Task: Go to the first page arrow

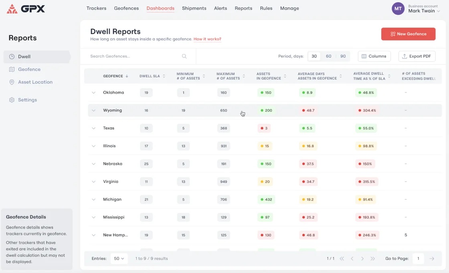Action: point(342,259)
